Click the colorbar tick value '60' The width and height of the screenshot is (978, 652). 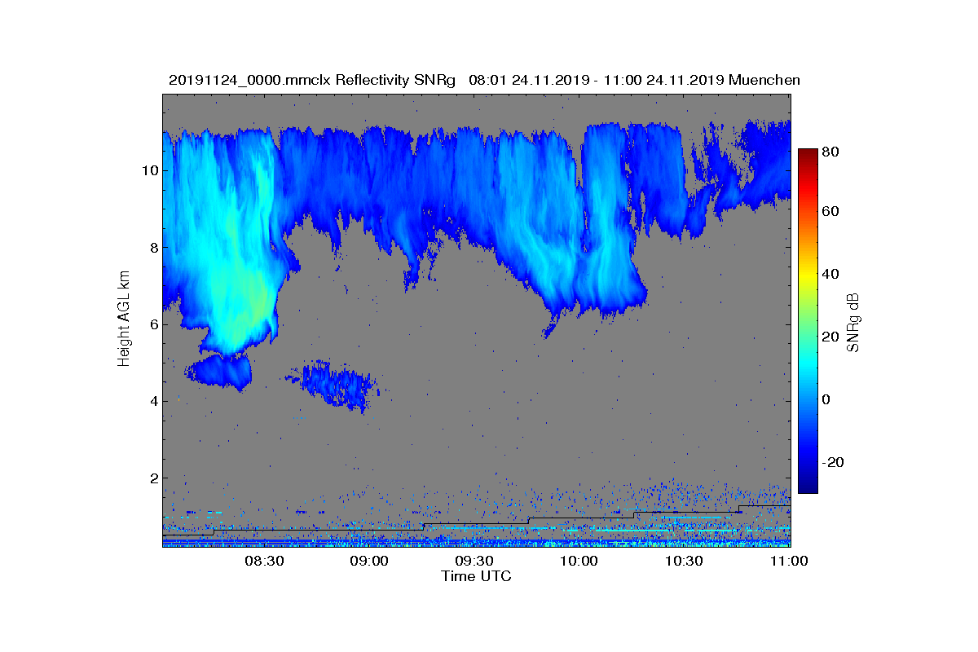(831, 212)
